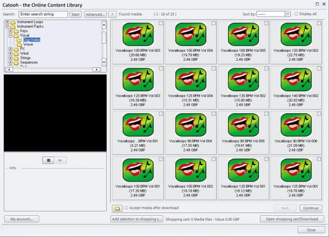Enable Accept media after download option
Screen dimensions: 329x237
126,208
